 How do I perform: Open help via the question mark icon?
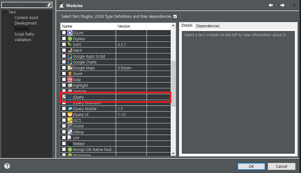(x=7, y=166)
